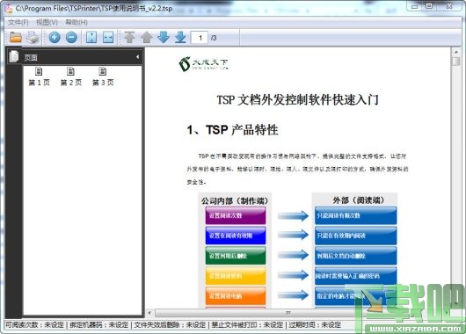Click the green 设置到期后删除 box
This screenshot has height=334, width=466.
(236, 256)
